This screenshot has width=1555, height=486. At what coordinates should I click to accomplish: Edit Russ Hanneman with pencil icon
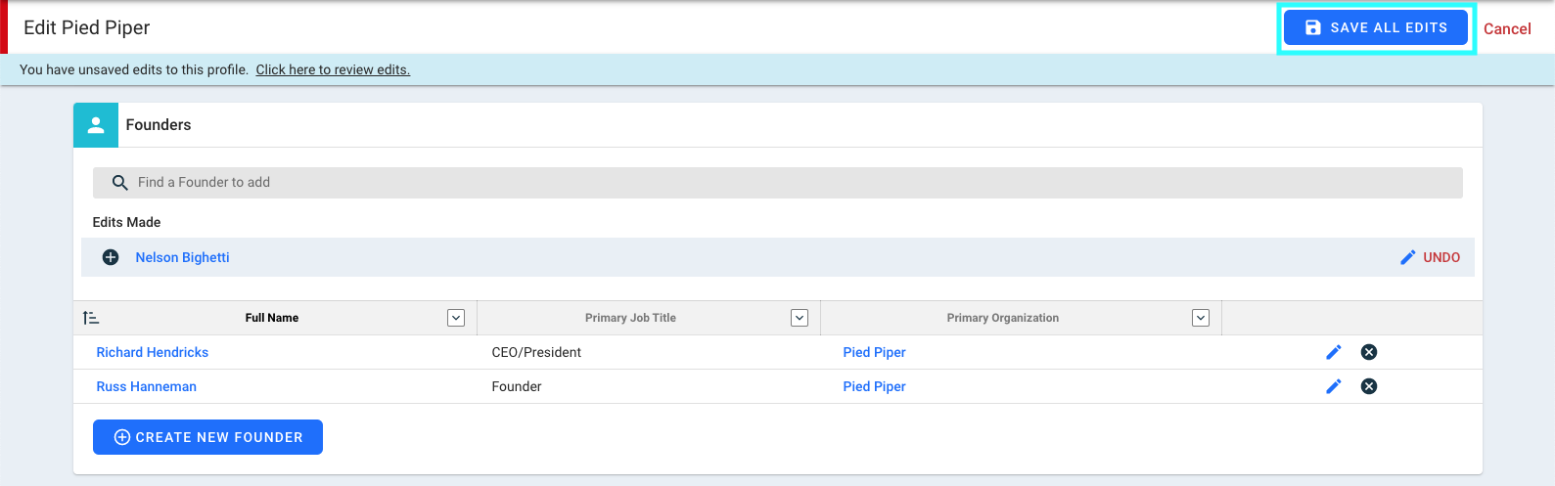1334,386
